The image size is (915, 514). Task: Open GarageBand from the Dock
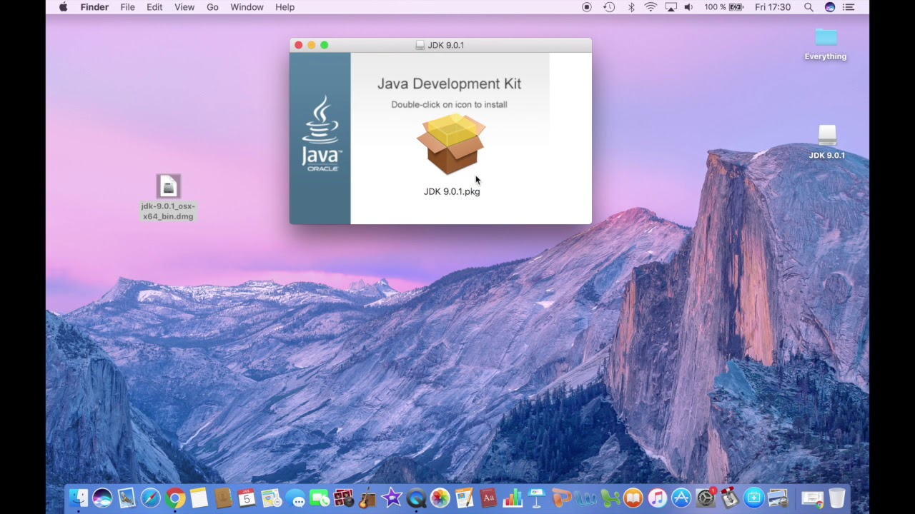pos(367,498)
